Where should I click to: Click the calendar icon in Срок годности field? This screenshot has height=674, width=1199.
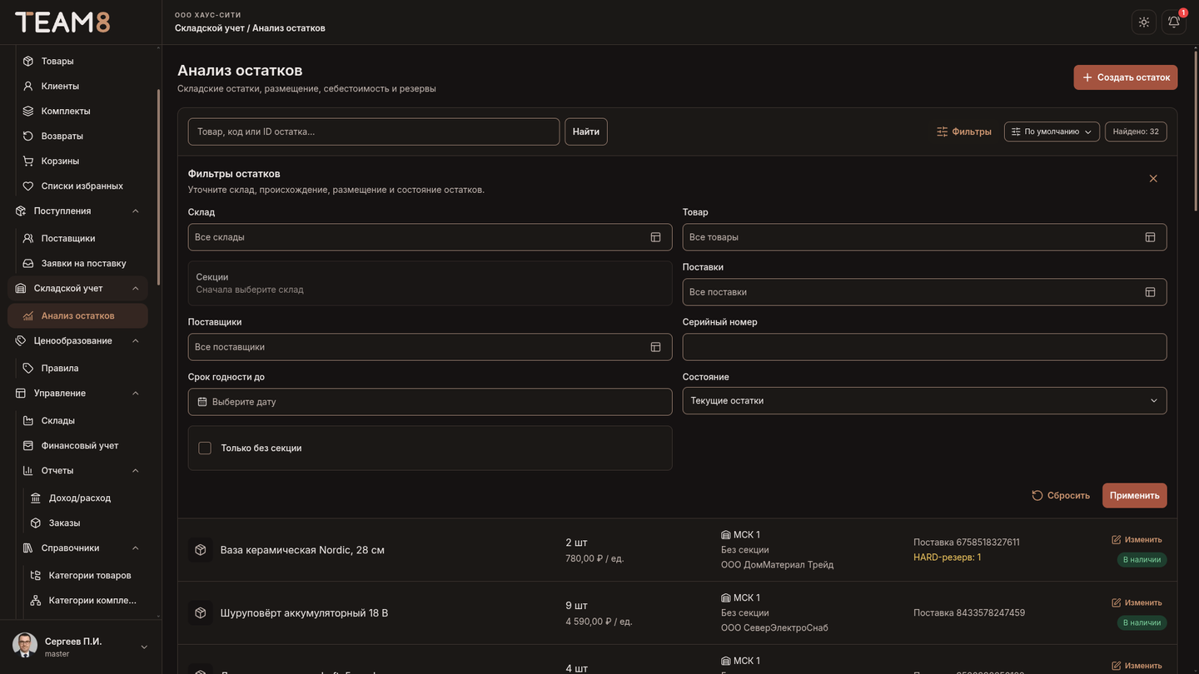(x=202, y=402)
